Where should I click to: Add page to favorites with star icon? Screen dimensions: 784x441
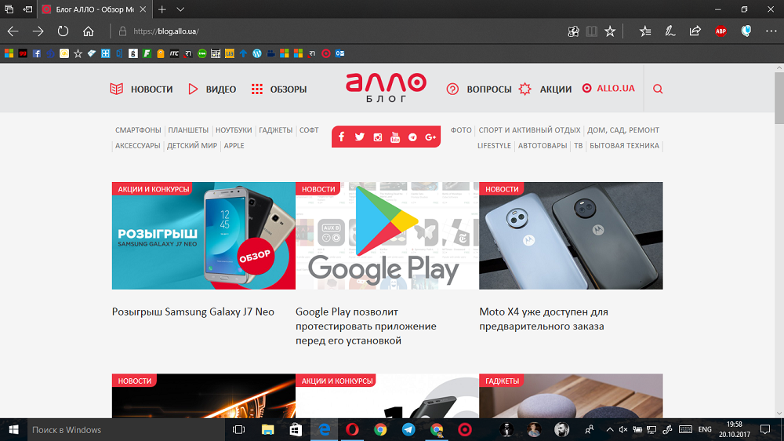click(x=610, y=31)
